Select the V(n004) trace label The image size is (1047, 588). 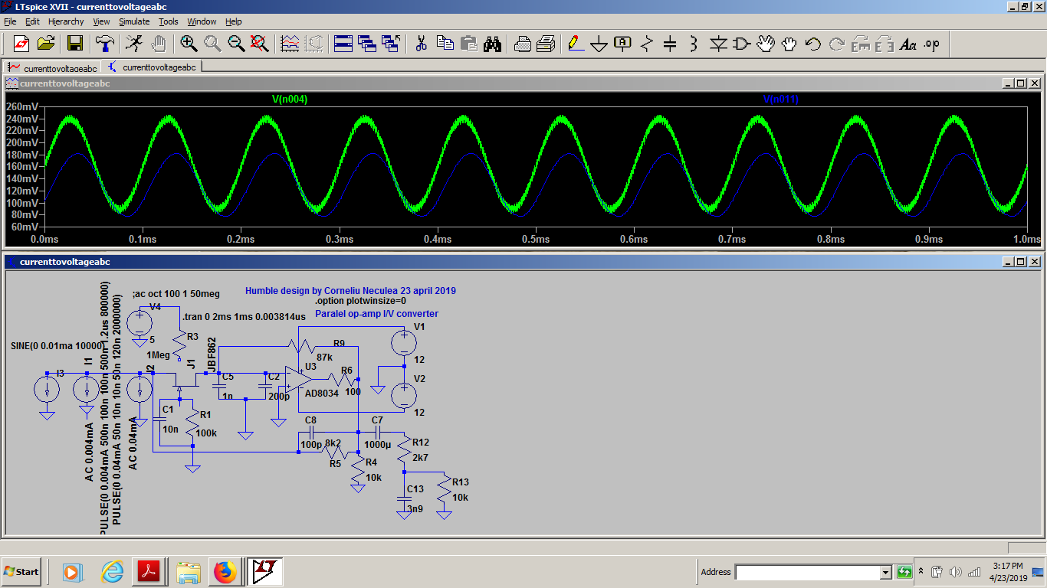coord(290,99)
